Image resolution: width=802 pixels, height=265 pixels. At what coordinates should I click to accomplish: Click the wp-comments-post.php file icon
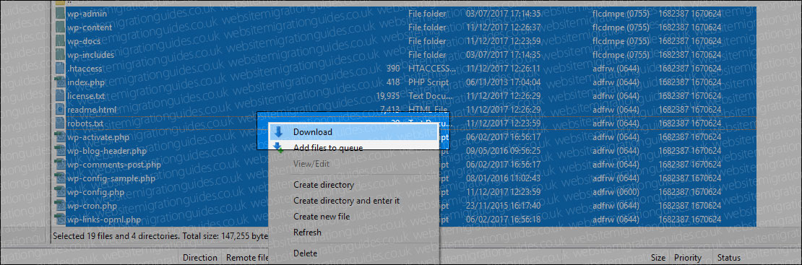61,165
